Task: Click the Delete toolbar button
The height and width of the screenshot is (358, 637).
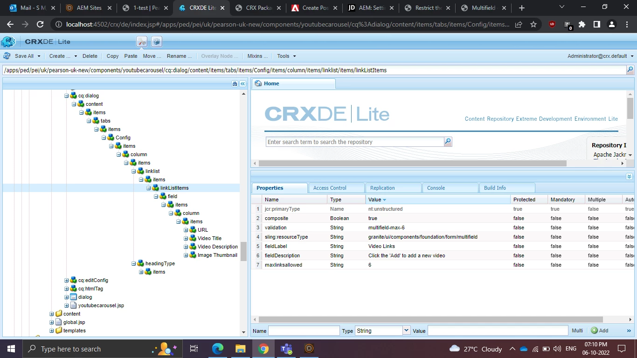Action: click(x=90, y=56)
